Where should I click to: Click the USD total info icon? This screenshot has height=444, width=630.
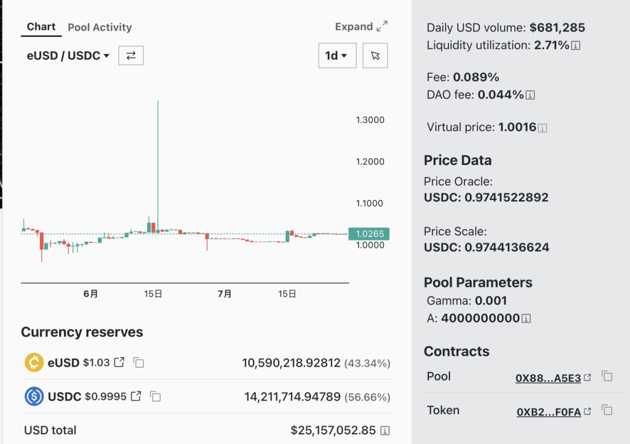point(385,430)
